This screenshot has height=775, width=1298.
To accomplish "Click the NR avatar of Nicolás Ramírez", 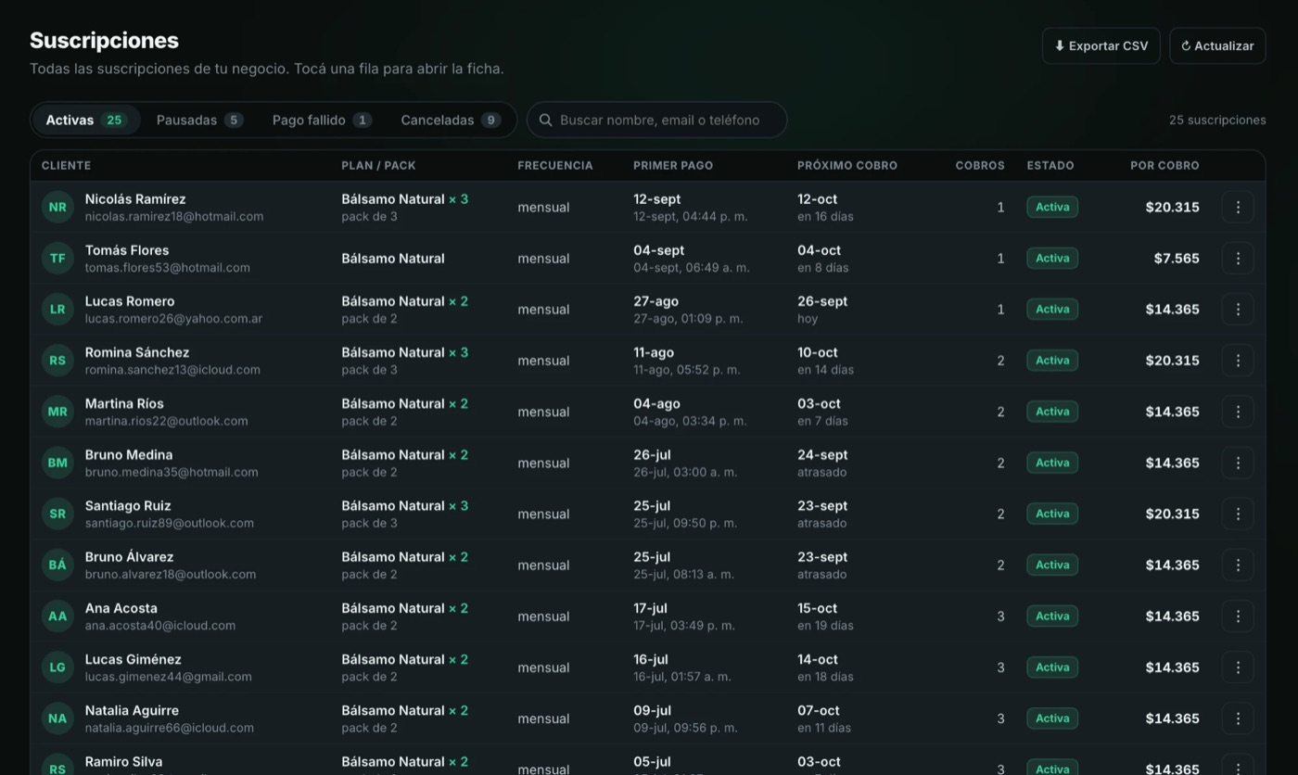I will (x=57, y=208).
